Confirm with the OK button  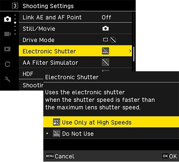(x=169, y=156)
